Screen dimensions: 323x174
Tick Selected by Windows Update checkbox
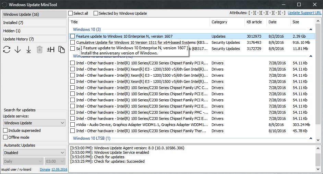(96, 13)
